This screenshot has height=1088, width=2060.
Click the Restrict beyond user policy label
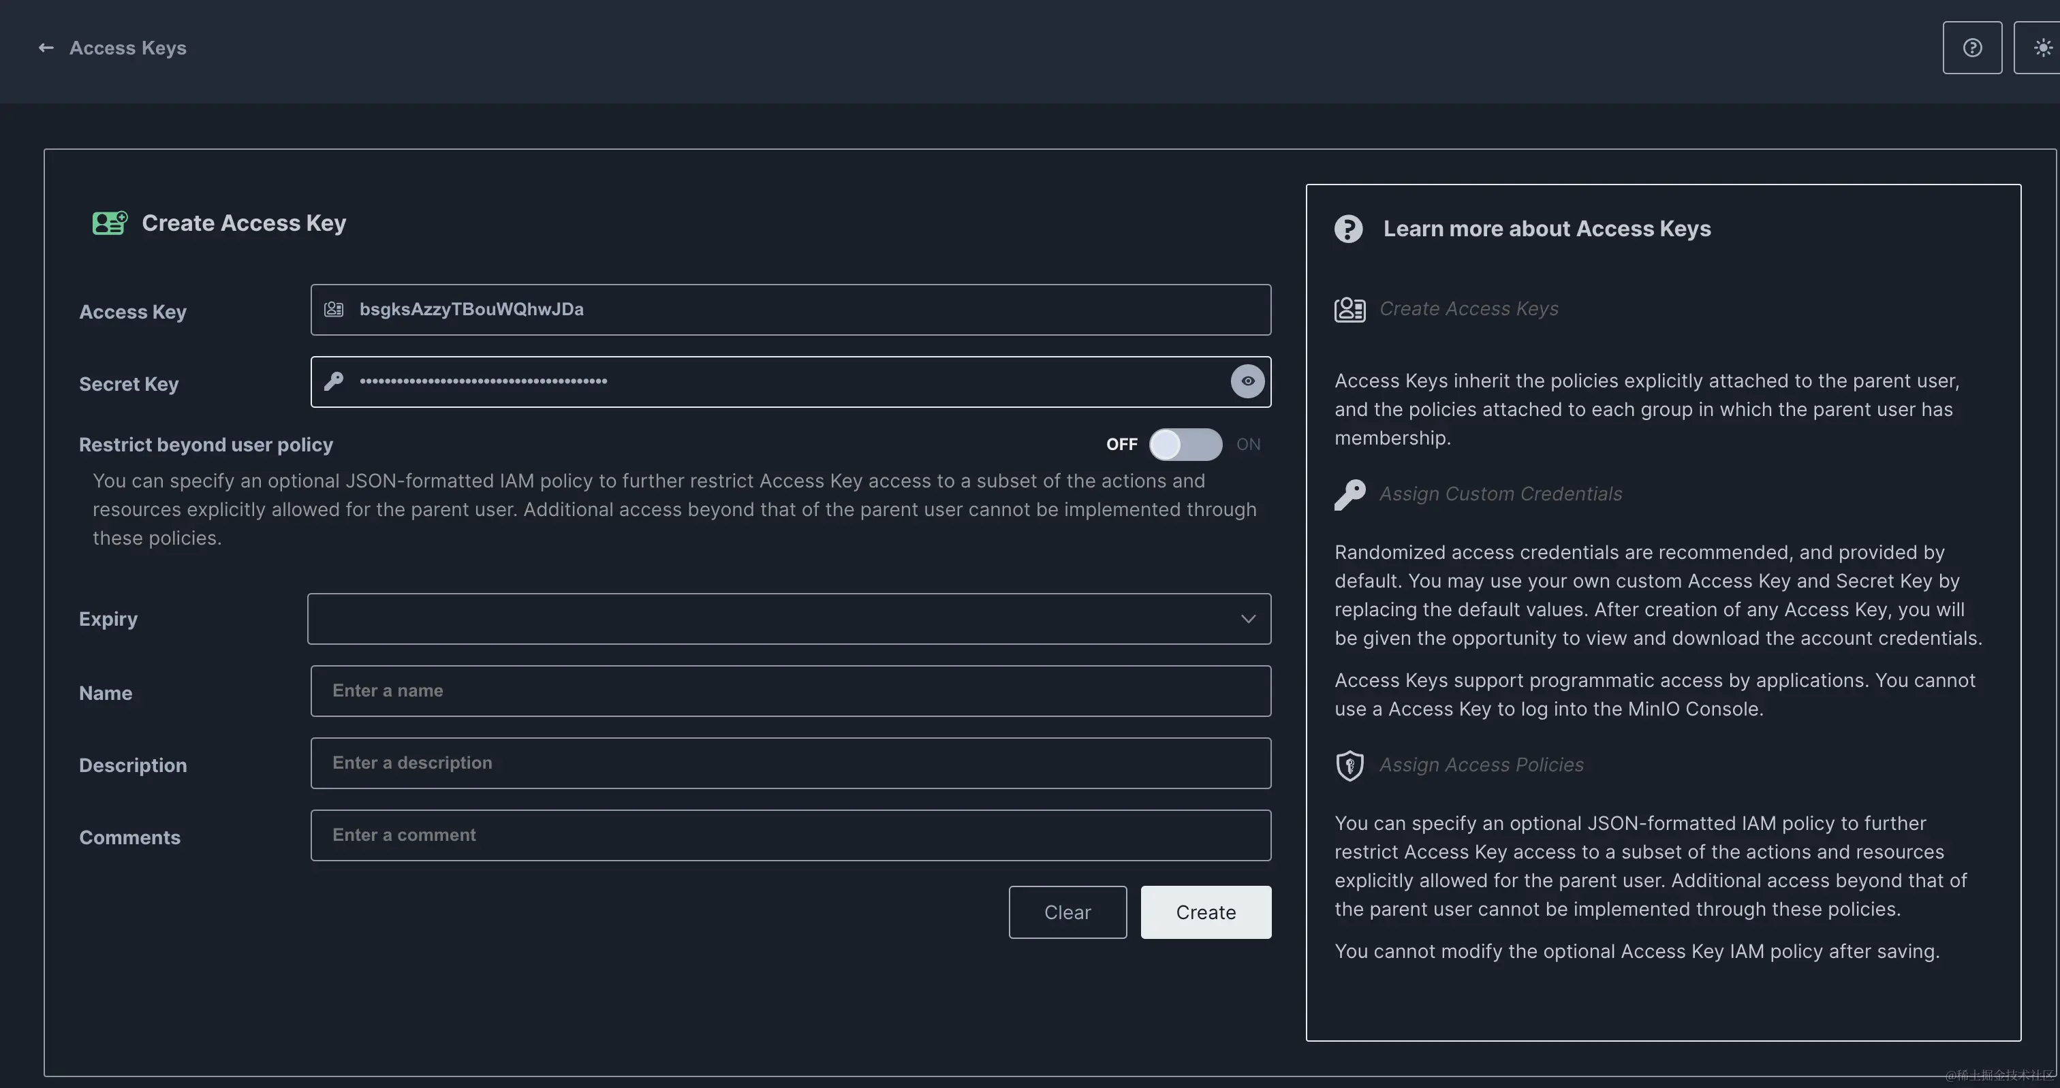206,445
